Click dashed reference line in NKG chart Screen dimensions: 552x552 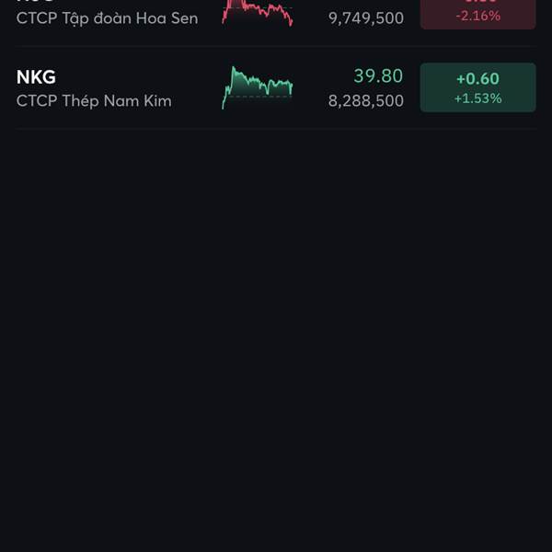tap(260, 97)
